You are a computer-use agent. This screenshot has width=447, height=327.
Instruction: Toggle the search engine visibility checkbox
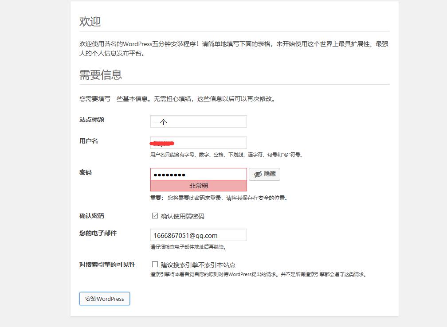point(155,265)
